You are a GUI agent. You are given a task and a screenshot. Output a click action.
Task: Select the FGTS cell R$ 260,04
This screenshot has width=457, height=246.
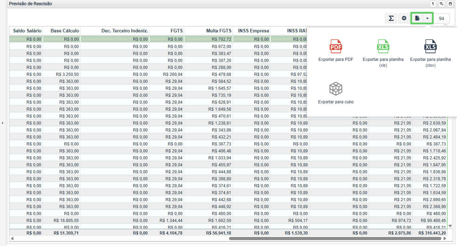(167, 74)
